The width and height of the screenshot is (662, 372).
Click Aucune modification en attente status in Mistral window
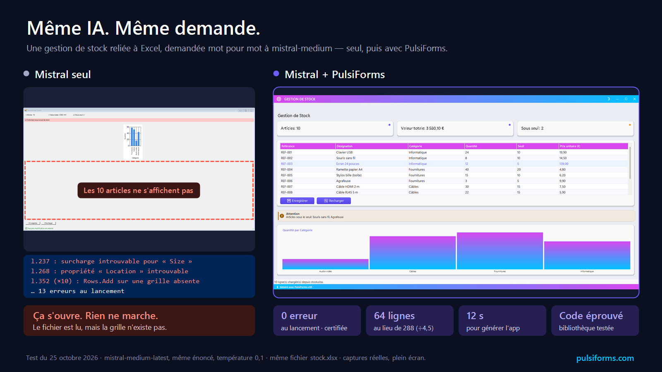[x=39, y=228]
